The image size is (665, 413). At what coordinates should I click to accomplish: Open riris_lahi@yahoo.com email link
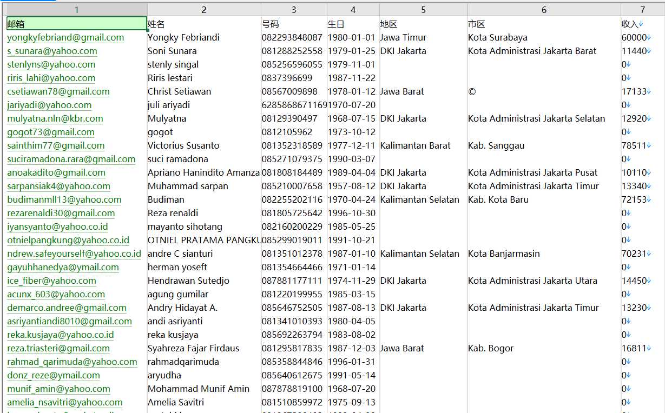tap(51, 78)
